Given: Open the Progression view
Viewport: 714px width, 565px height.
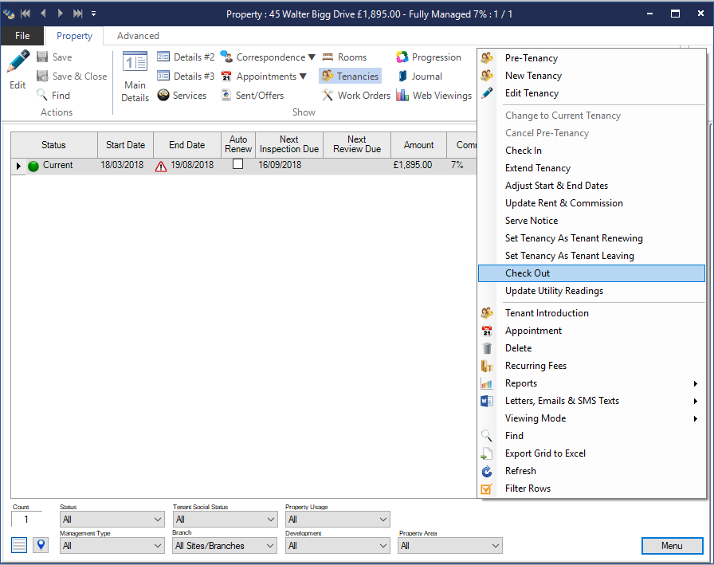Looking at the screenshot, I should 428,57.
